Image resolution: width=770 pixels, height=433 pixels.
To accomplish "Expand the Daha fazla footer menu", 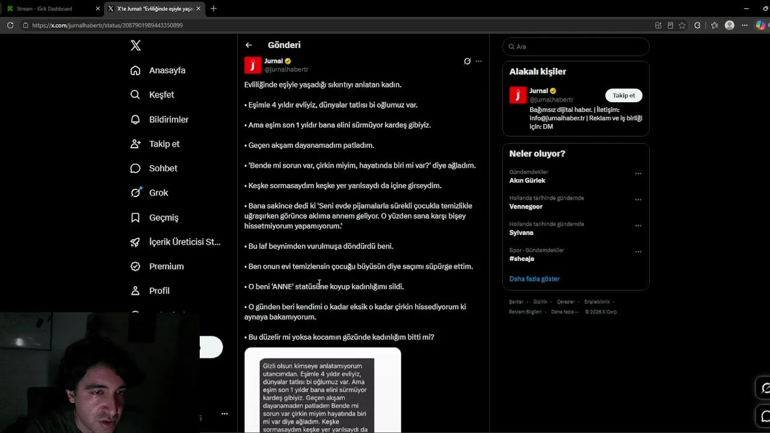I will point(565,312).
